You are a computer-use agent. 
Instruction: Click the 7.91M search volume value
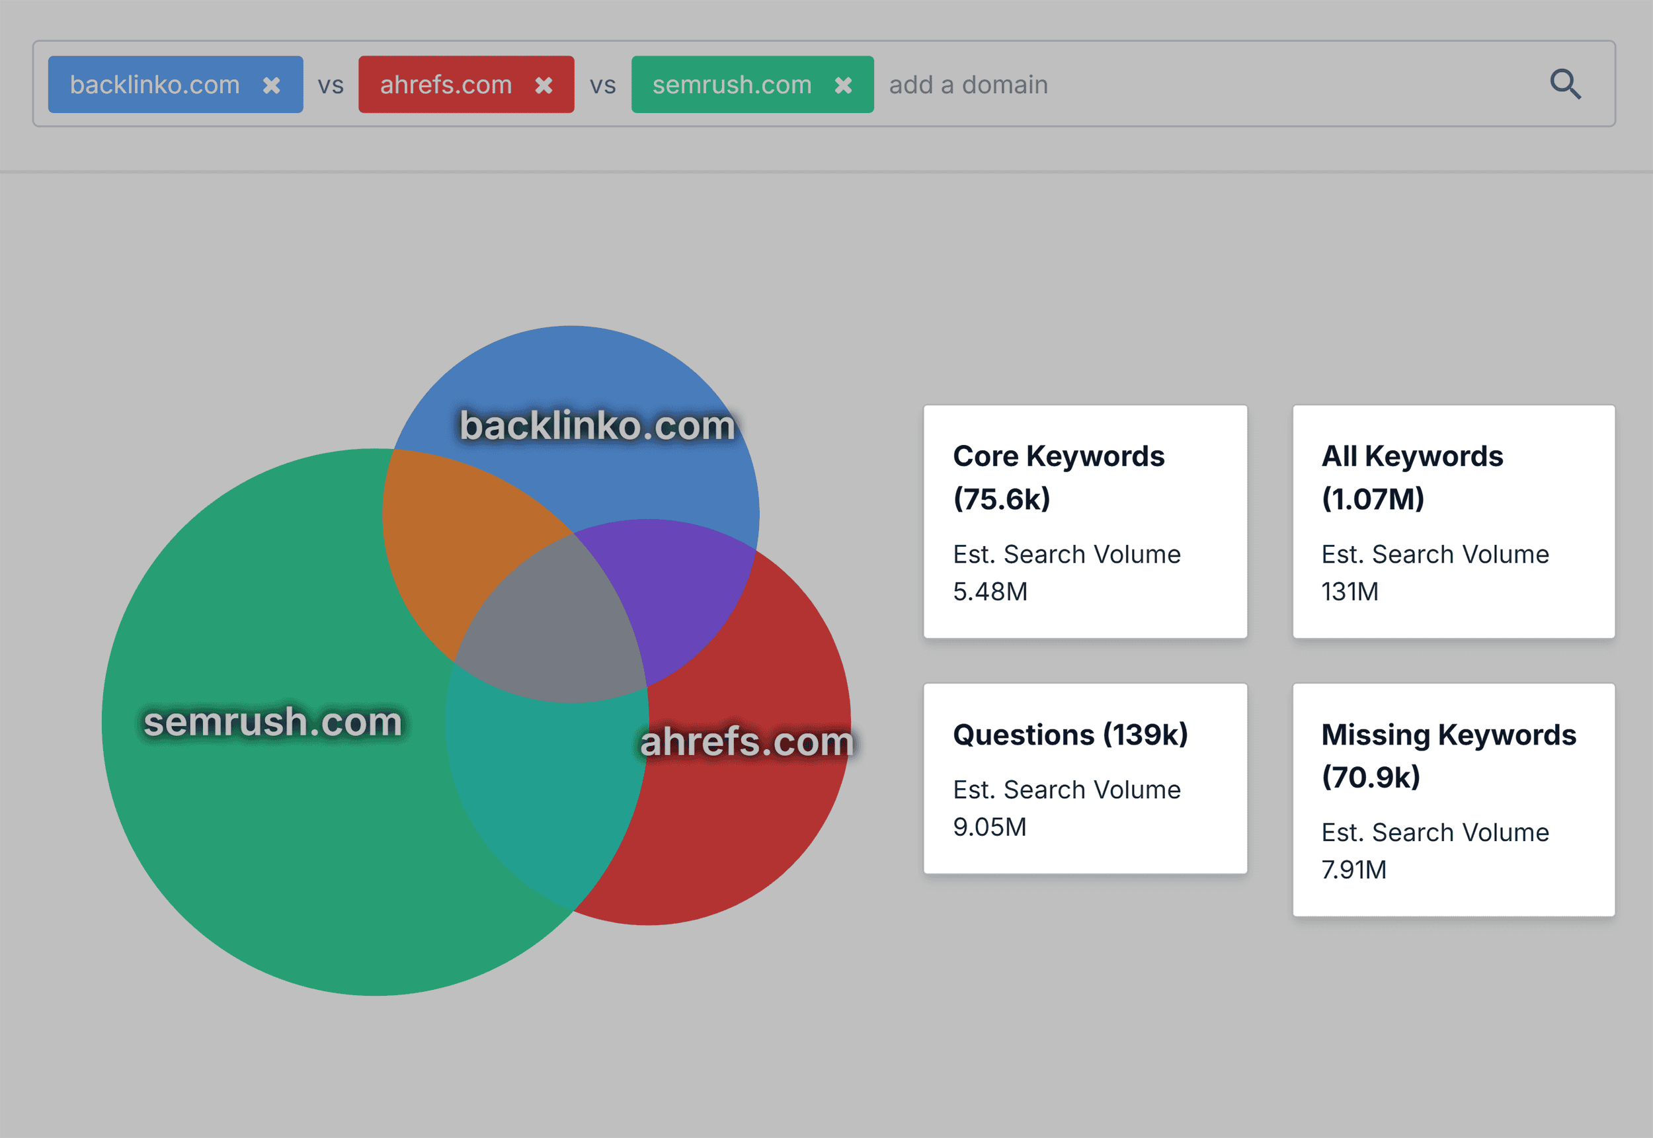(1353, 870)
